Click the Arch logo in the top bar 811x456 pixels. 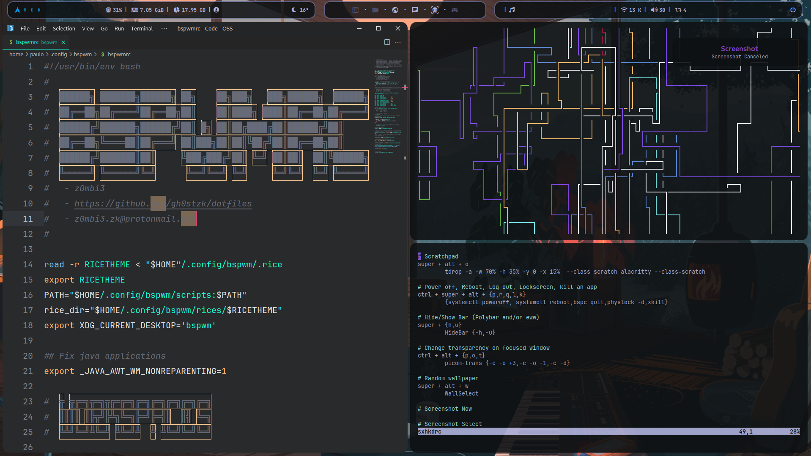[x=16, y=9]
